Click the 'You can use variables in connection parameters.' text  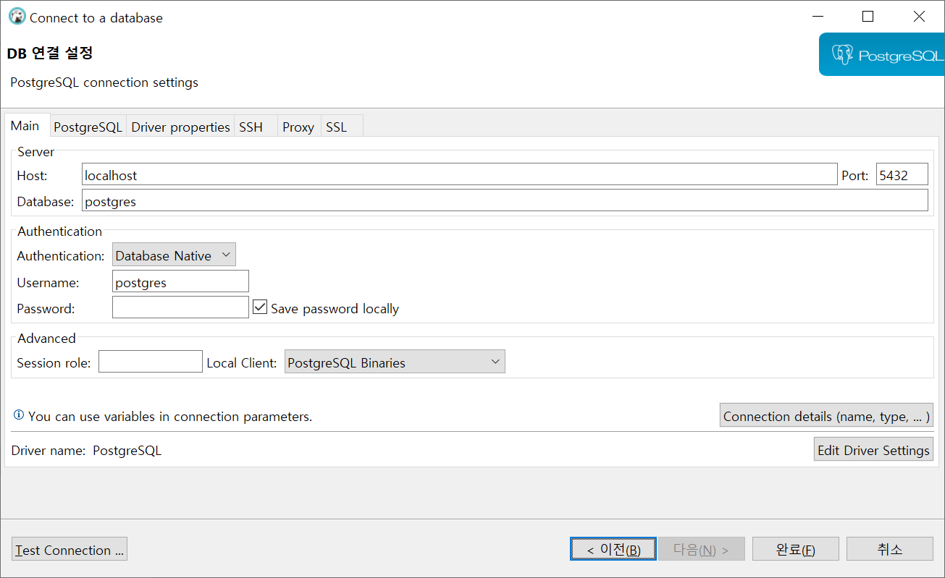[170, 417]
